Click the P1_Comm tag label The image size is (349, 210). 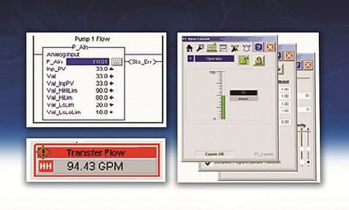pyautogui.click(x=263, y=154)
